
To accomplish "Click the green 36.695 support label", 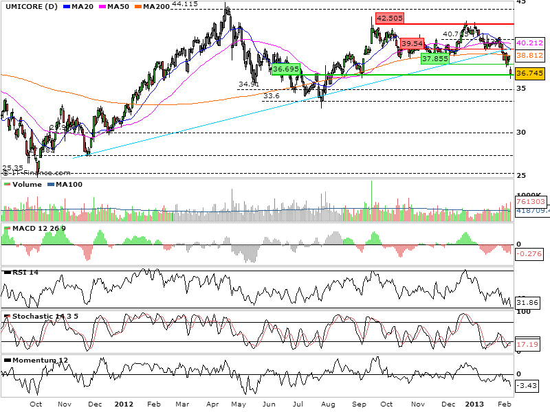I will tap(286, 69).
